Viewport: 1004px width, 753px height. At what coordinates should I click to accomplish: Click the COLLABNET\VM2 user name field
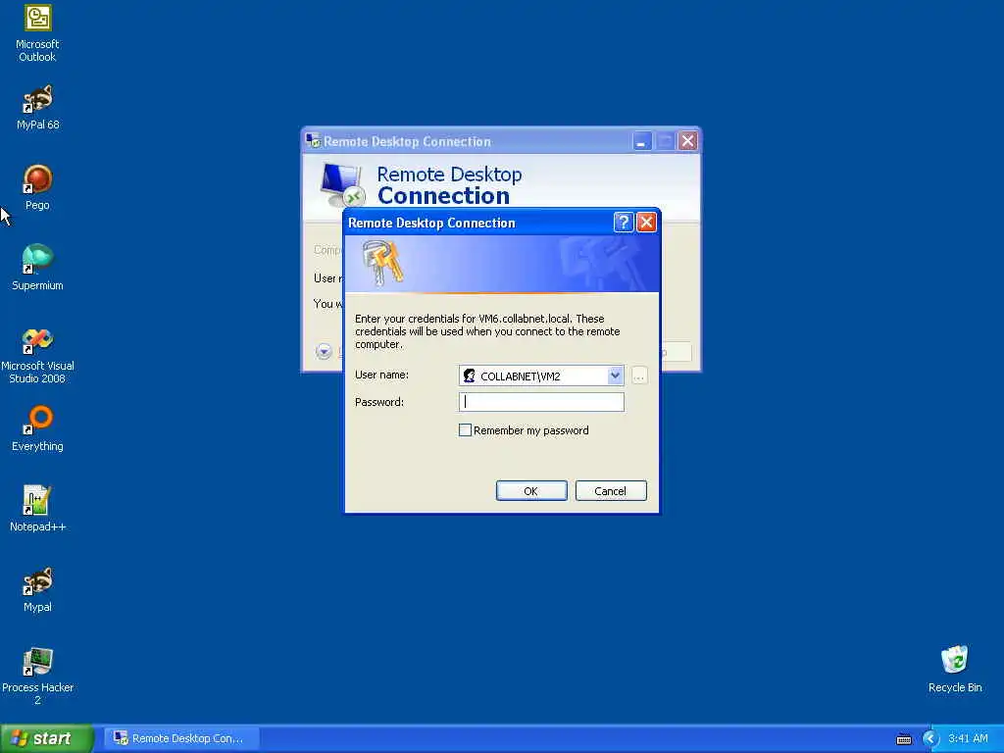pyautogui.click(x=541, y=376)
